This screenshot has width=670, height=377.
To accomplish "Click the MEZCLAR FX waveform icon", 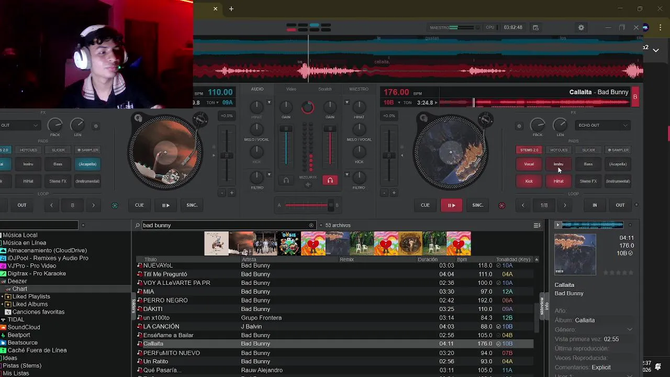I will (308, 185).
